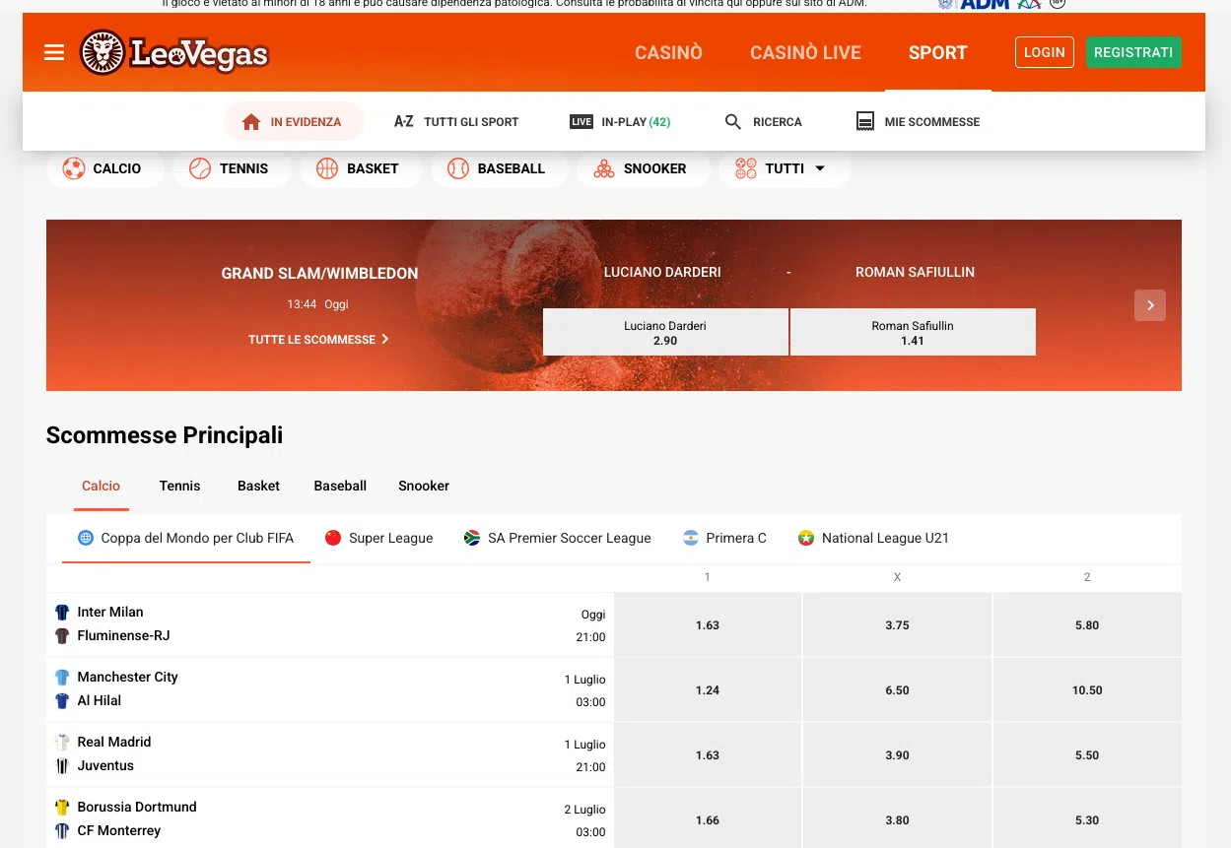The image size is (1231, 848).
Task: Click the In Evidenza home icon
Action: 251,122
